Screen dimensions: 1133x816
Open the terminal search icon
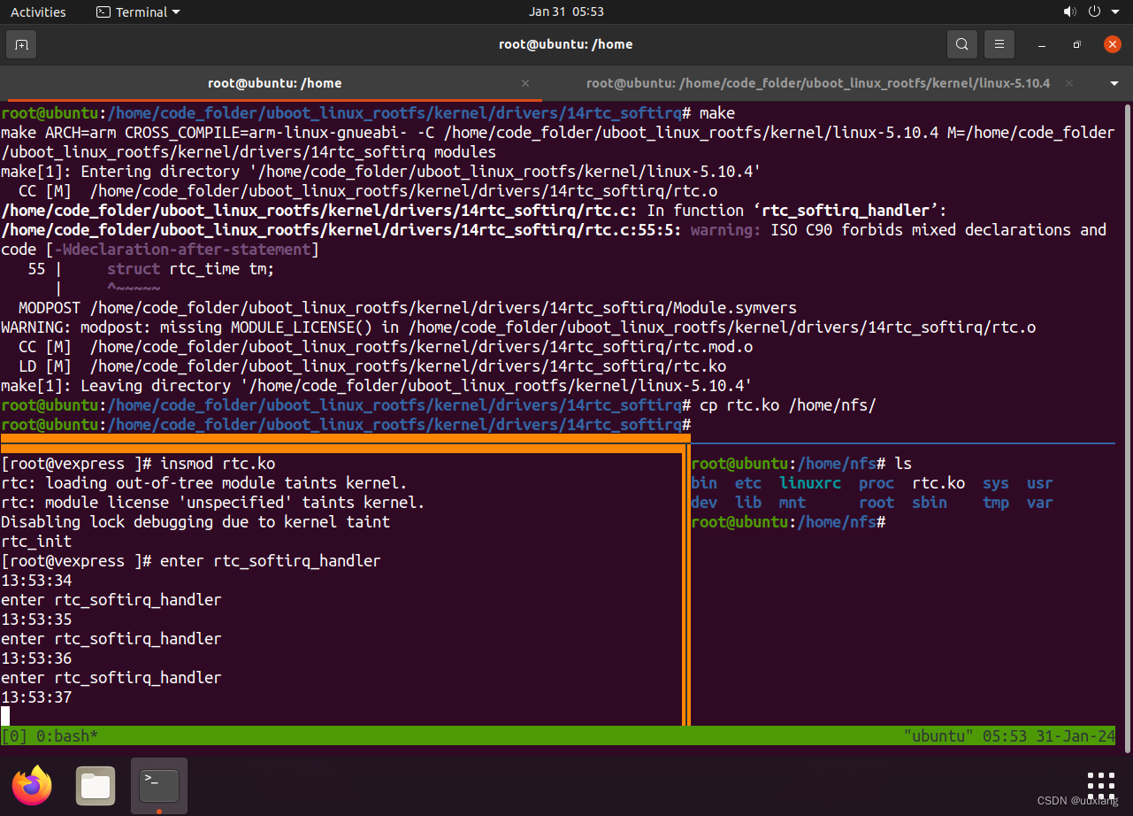click(961, 44)
